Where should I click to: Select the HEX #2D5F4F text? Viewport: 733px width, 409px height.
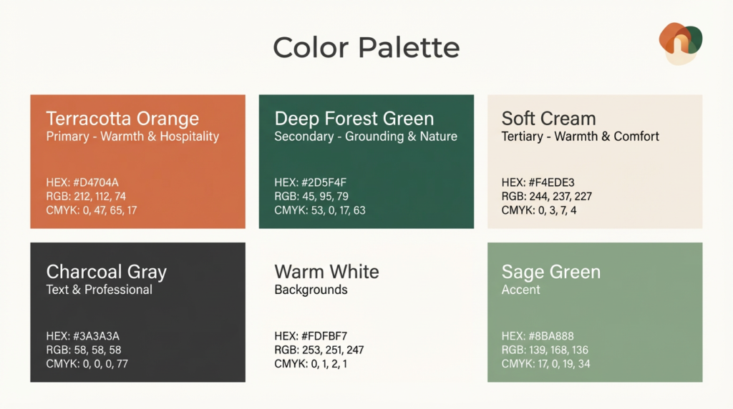click(x=309, y=182)
